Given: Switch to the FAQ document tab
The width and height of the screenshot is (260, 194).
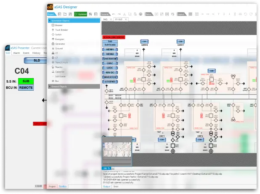Looking at the screenshot, I should [105, 19].
